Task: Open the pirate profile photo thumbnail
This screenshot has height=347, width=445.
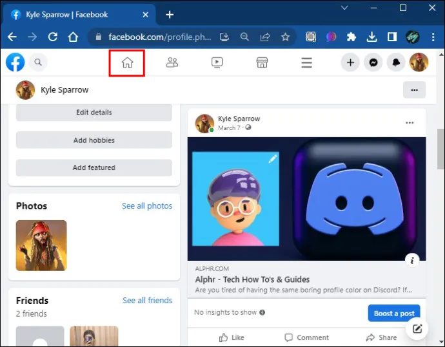Action: [41, 245]
